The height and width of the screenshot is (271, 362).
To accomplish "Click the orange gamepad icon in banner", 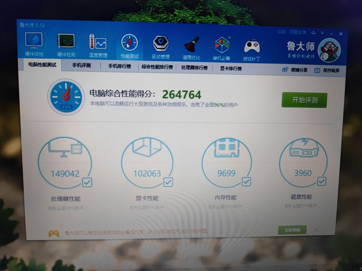I will [54, 233].
